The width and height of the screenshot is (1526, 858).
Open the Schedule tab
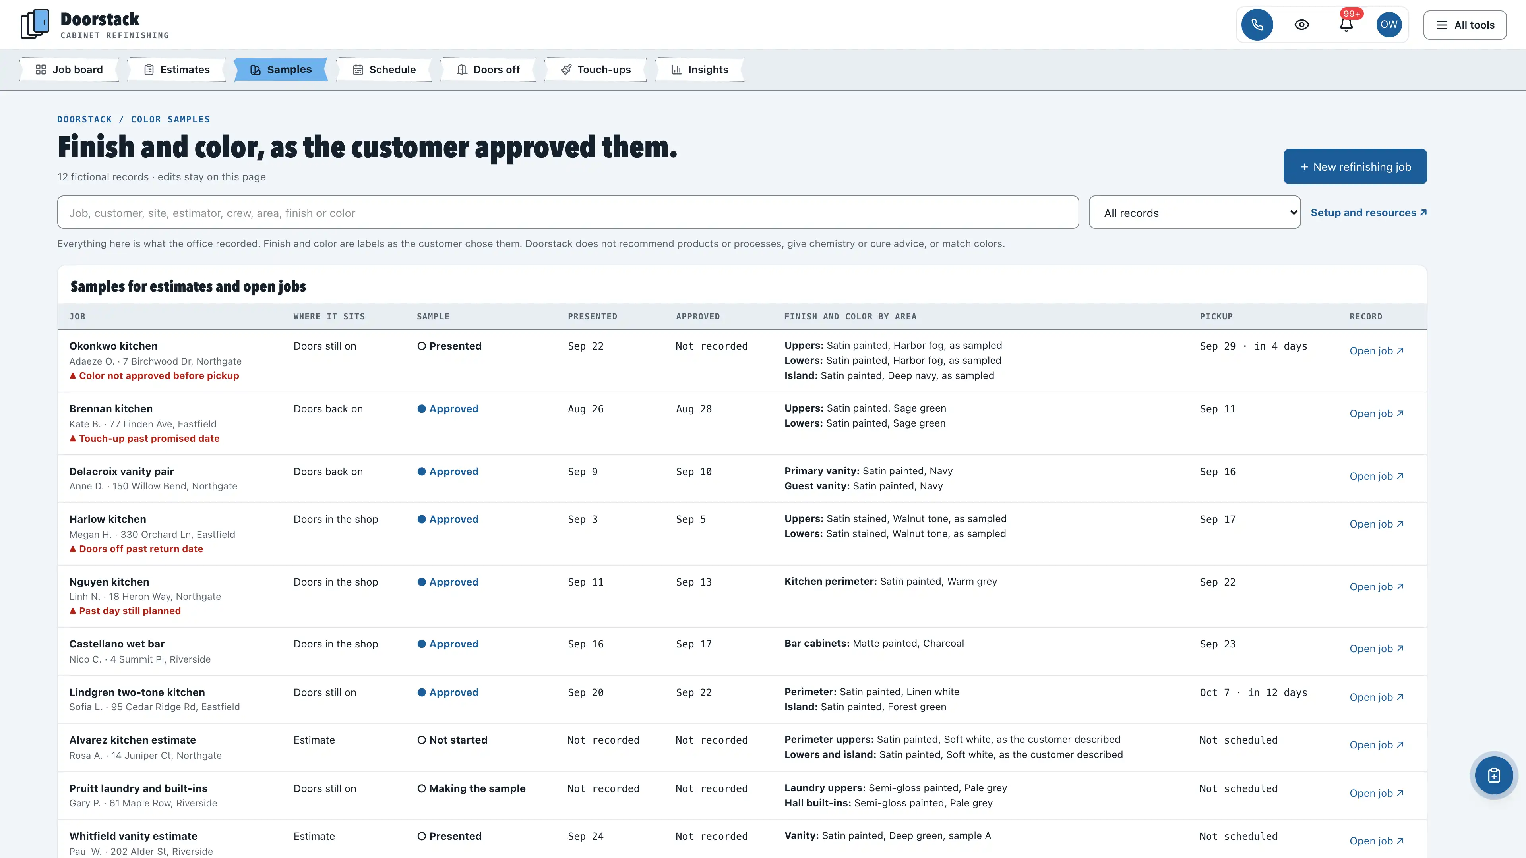point(384,69)
